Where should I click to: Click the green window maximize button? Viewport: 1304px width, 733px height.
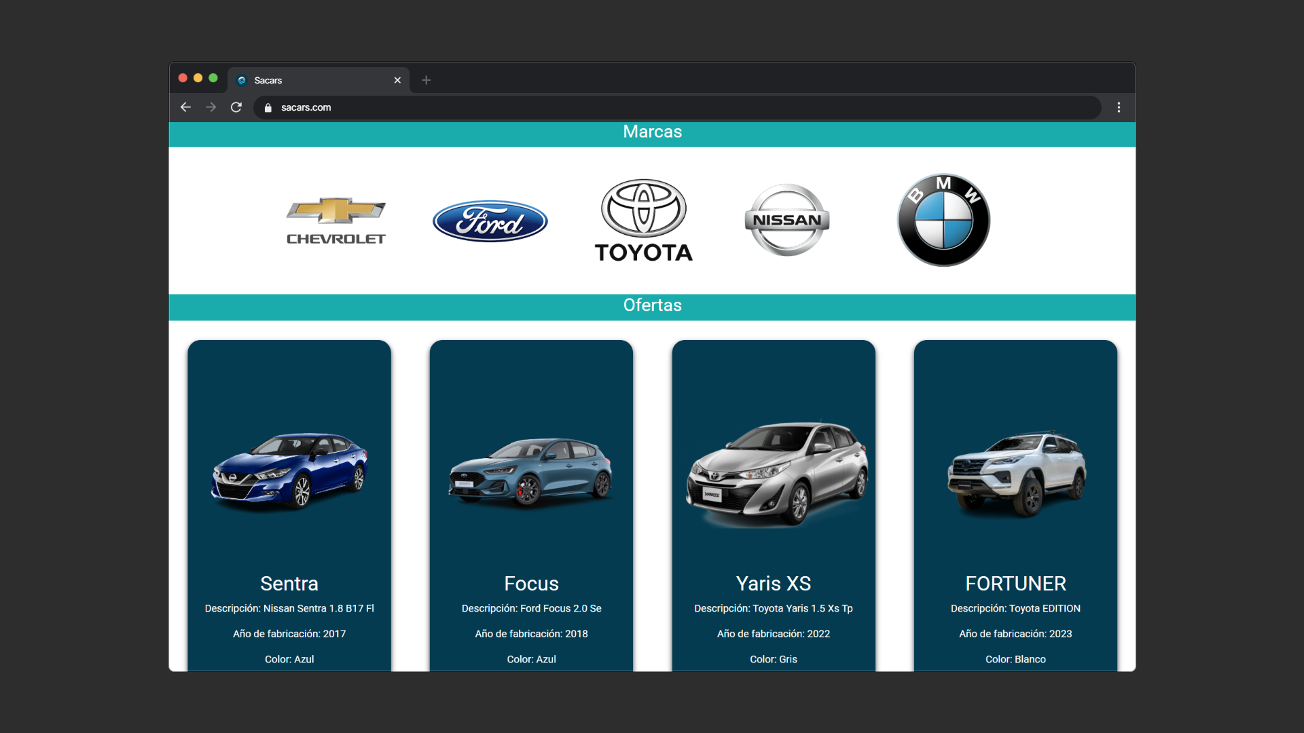213,78
